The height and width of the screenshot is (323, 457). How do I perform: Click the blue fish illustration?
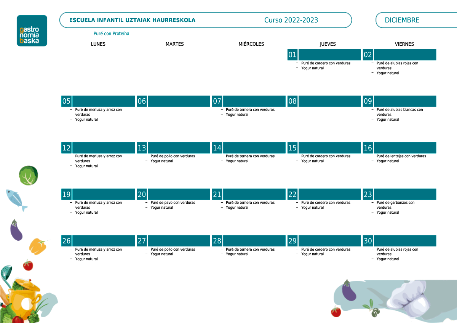[x=16, y=200]
